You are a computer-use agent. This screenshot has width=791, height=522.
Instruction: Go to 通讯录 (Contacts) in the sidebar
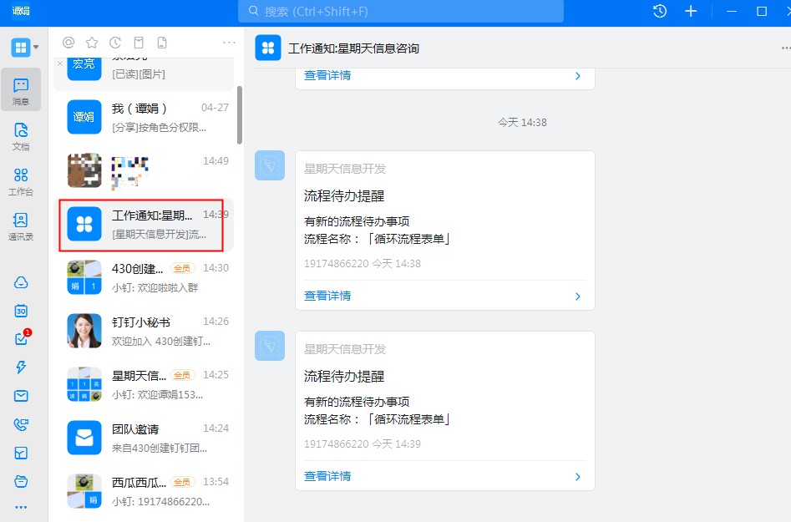[x=21, y=225]
